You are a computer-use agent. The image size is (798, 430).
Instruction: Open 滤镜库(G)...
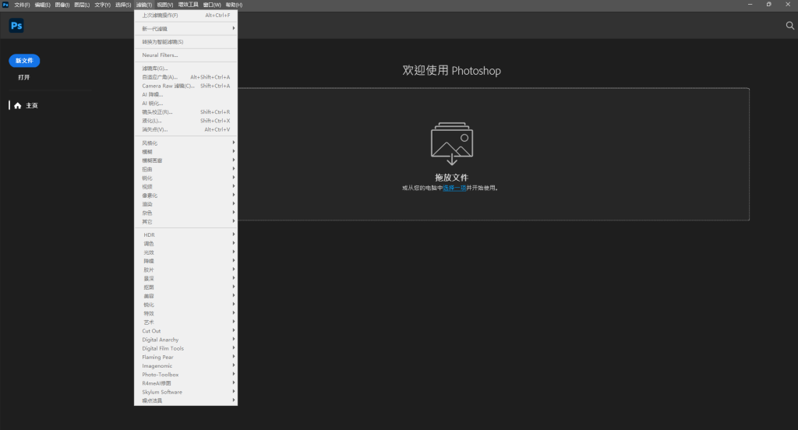(x=185, y=69)
